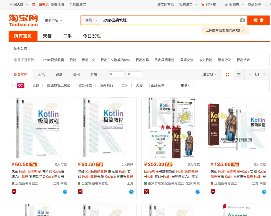Viewport: 271px width, 216px height.
Task: Open the 中国大陆 region dropdown
Action: click(x=19, y=5)
